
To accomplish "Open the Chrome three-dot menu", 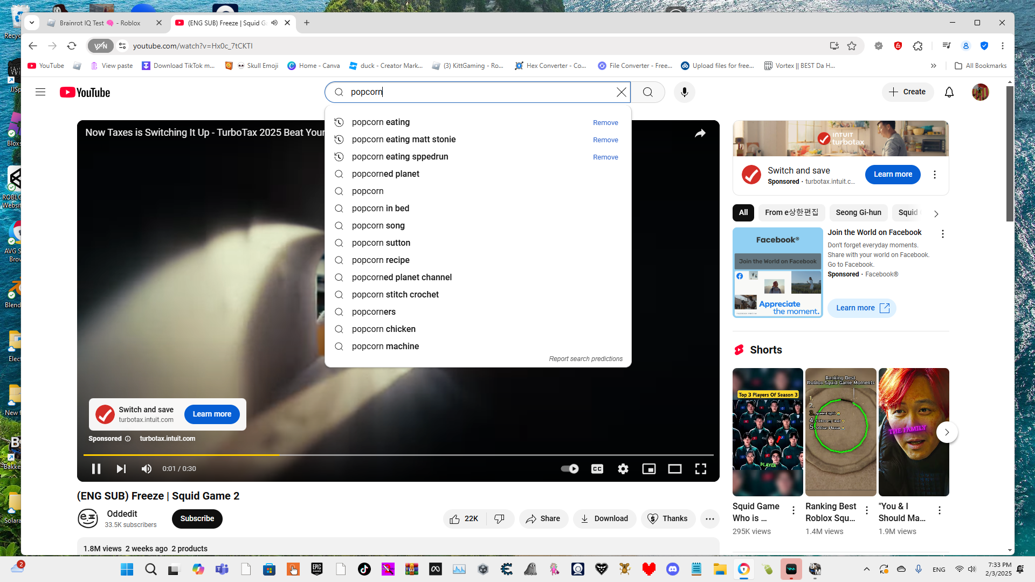I will pyautogui.click(x=1003, y=46).
